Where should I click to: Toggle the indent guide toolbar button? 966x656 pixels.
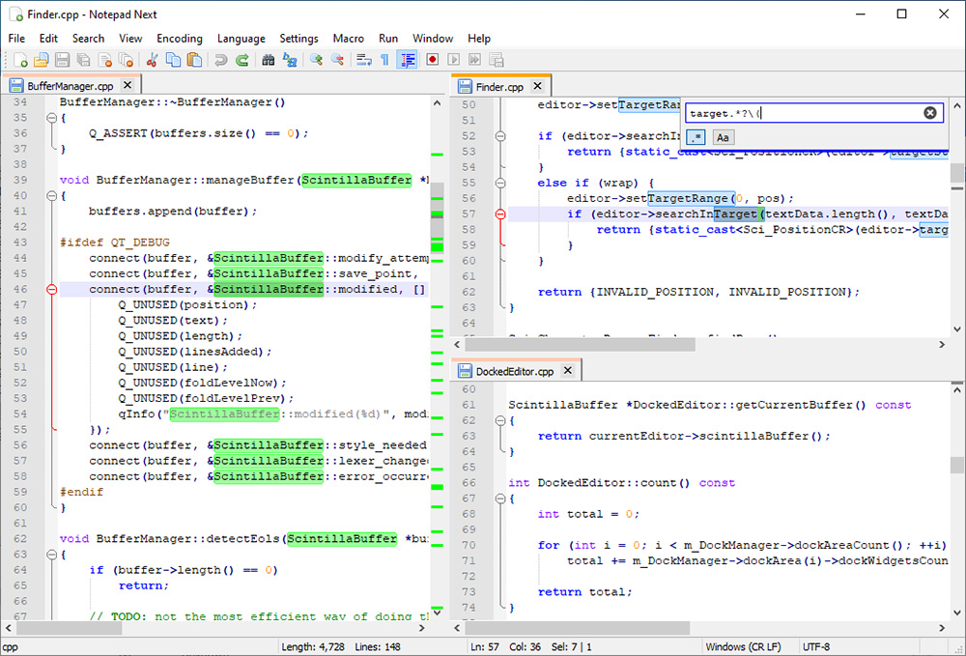[407, 60]
